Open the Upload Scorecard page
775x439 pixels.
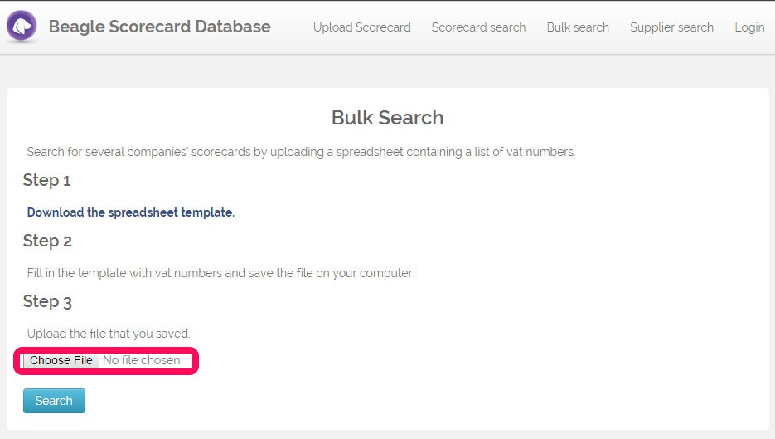click(361, 27)
